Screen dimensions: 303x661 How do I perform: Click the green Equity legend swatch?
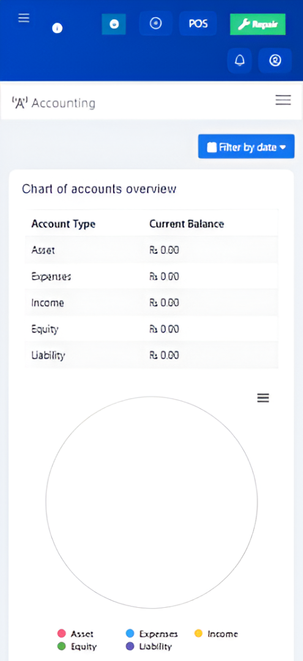62,646
